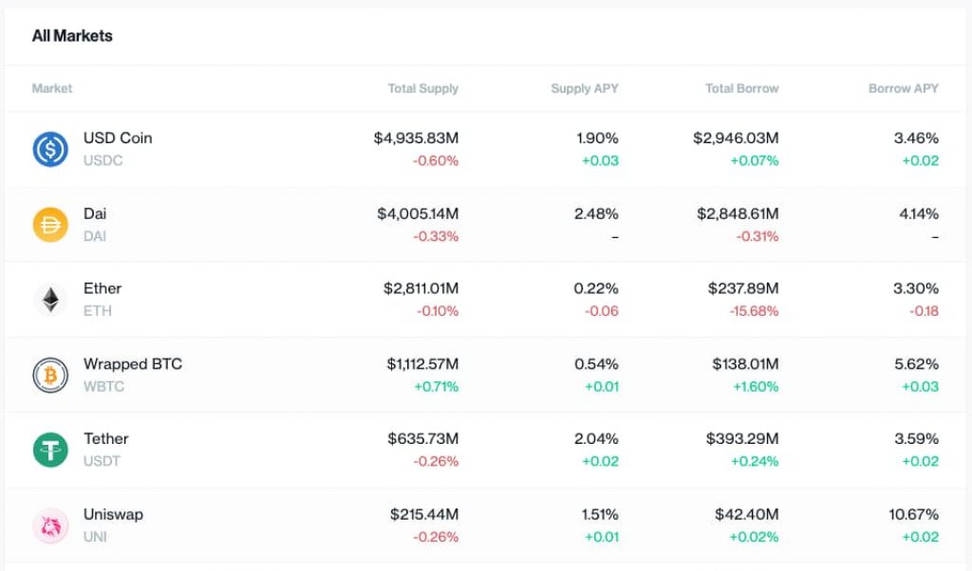The height and width of the screenshot is (571, 972).
Task: Click the Ether diamond logo icon
Action: point(50,300)
